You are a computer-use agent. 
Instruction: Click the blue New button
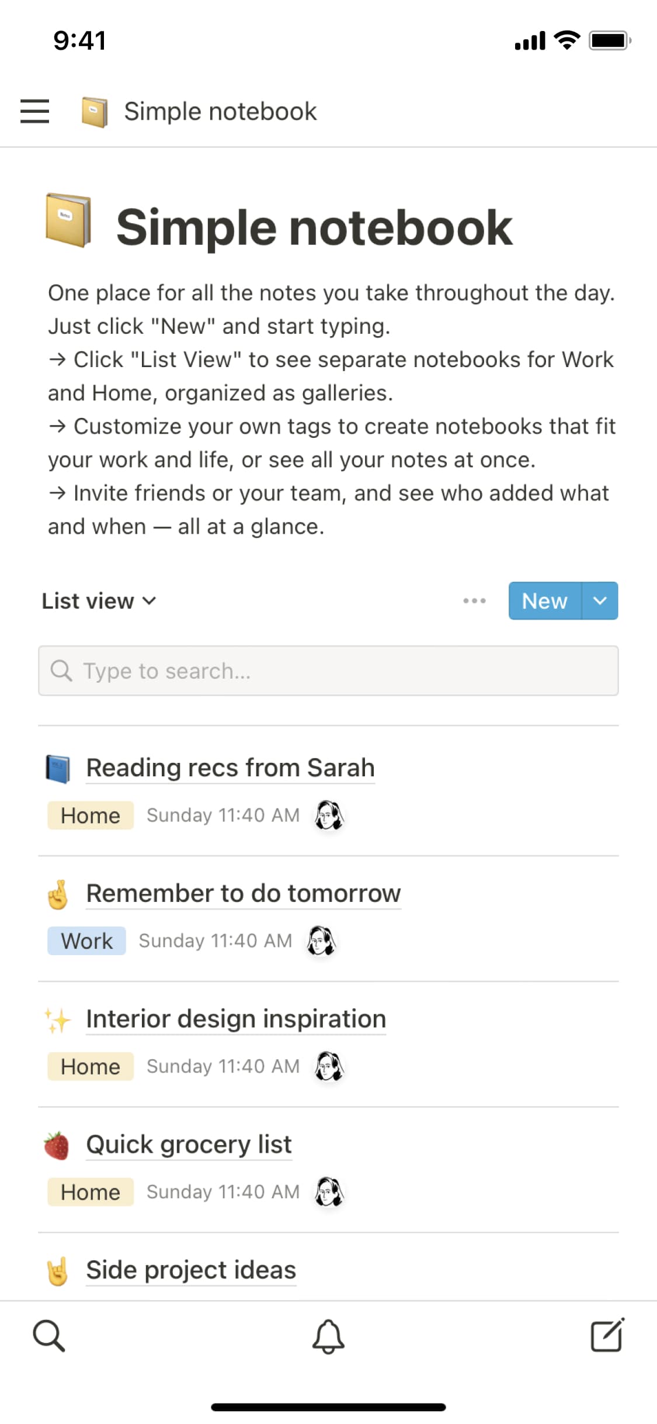pyautogui.click(x=544, y=600)
